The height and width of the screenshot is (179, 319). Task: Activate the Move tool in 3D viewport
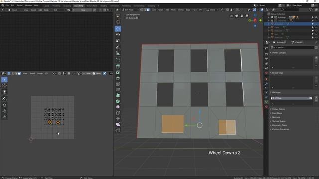(x=118, y=29)
